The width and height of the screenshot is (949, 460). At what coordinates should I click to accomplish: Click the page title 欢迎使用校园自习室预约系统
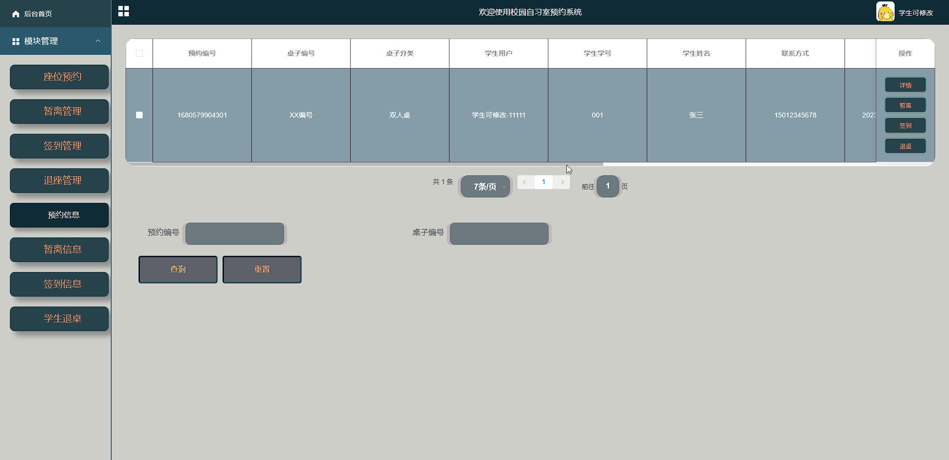(x=530, y=12)
